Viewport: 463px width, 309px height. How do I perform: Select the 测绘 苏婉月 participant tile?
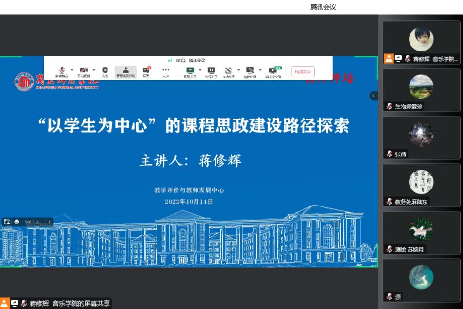[x=421, y=233]
